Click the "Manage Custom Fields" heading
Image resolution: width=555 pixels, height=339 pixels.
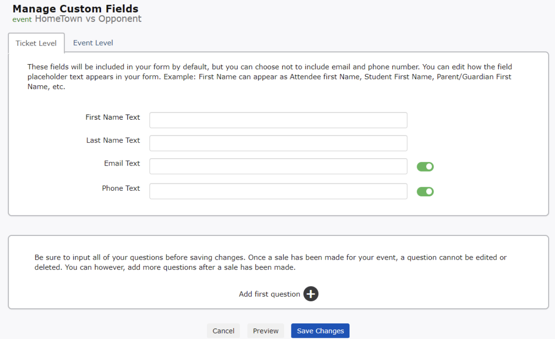click(x=75, y=9)
